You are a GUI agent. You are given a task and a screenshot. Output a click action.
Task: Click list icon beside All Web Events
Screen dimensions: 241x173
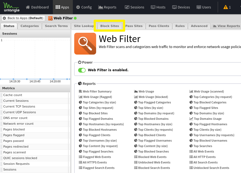point(191,151)
